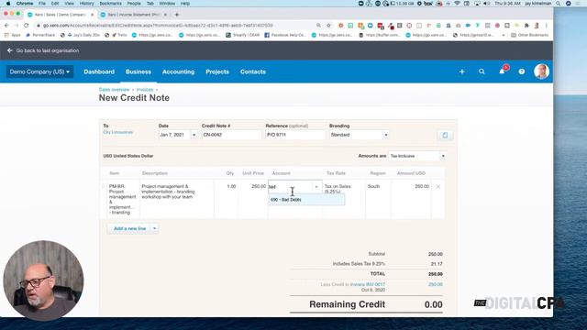Open macOS Spotlight search
The width and height of the screenshot is (587, 330).
[x=559, y=4]
